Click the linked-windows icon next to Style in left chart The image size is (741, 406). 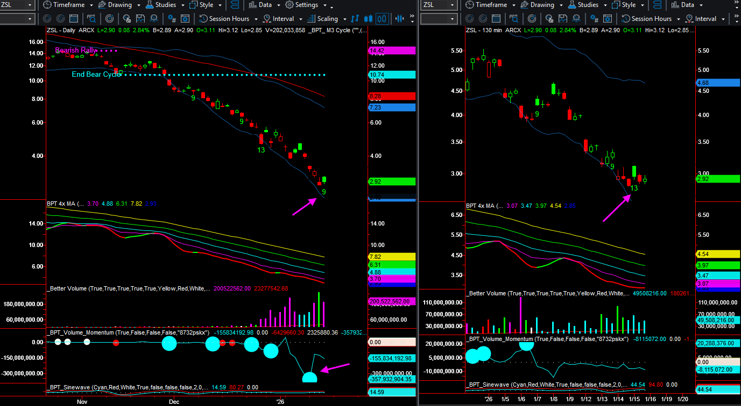(235, 5)
